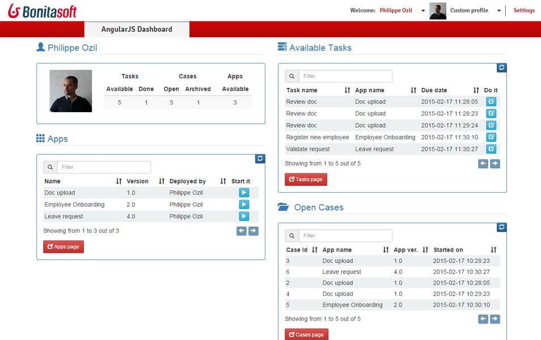Open Settings from the top bar
The height and width of the screenshot is (340, 541).
[x=523, y=10]
